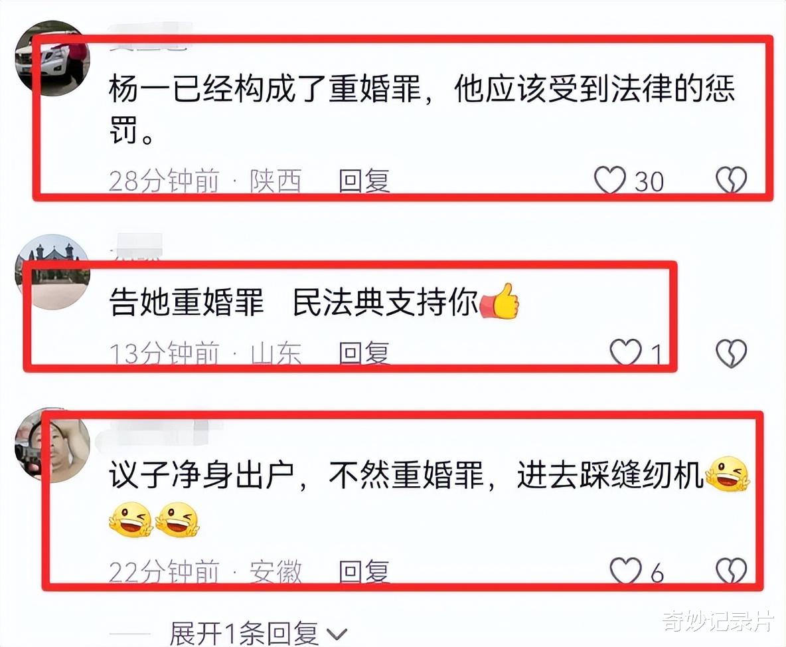Like the 安徽 comment with 6 likes

[625, 571]
